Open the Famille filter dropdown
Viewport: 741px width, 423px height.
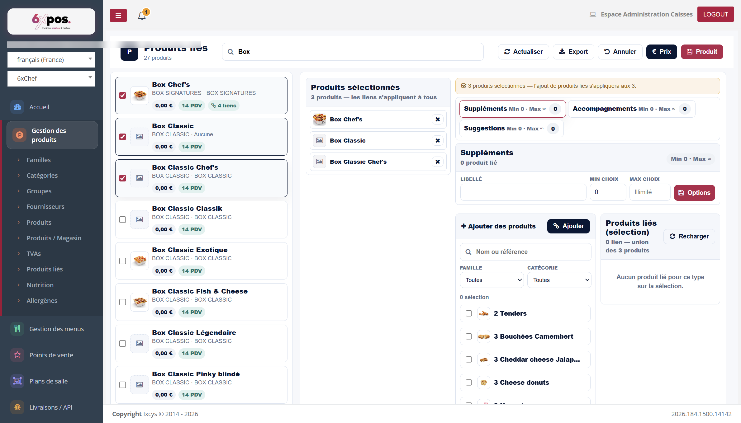coord(492,280)
